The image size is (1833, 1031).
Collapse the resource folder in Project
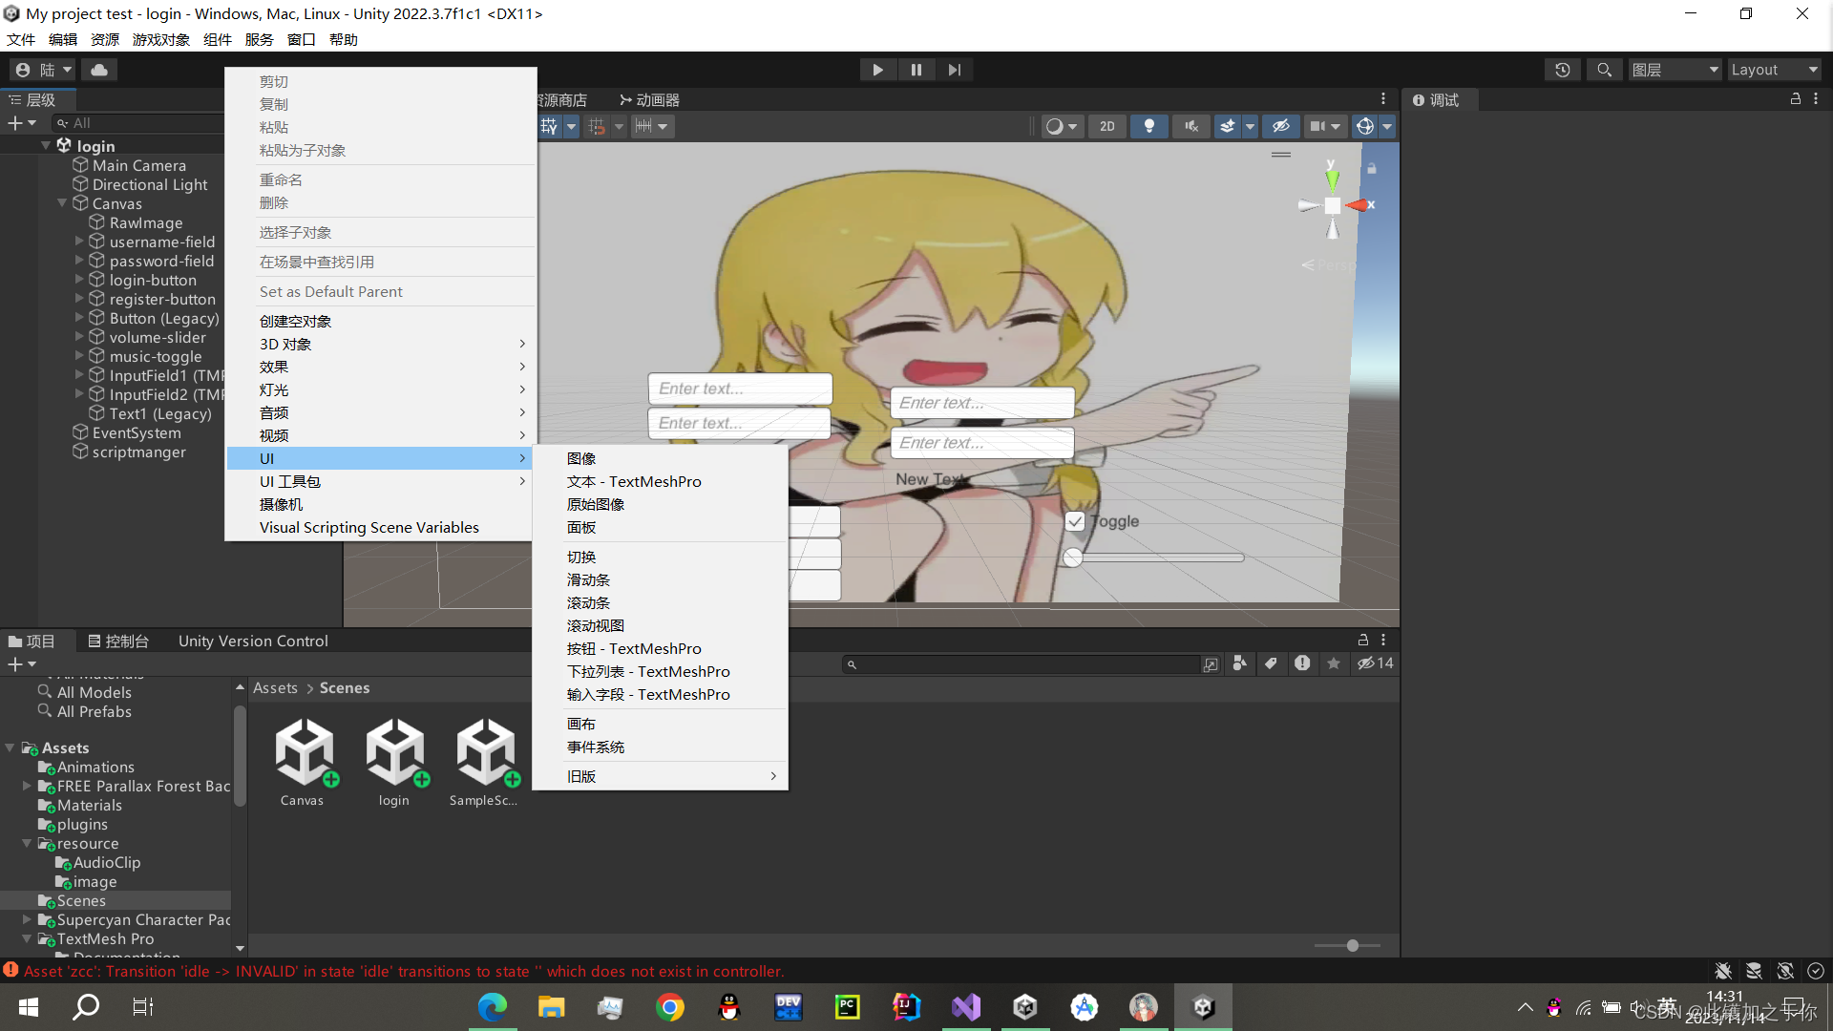click(x=27, y=844)
